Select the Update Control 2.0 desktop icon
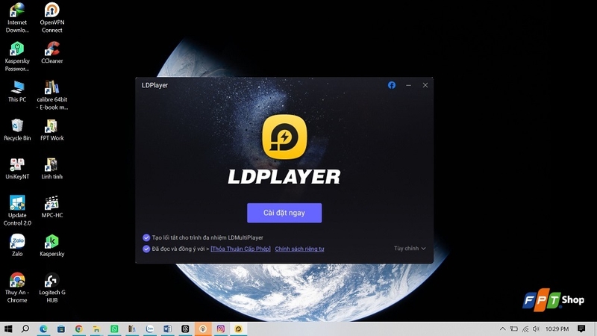597x336 pixels. click(17, 211)
